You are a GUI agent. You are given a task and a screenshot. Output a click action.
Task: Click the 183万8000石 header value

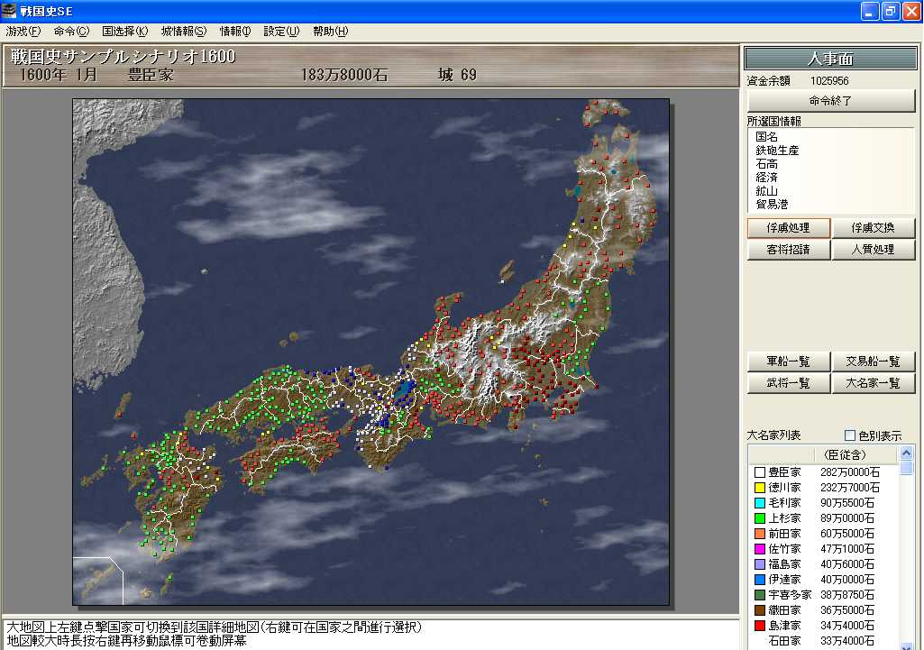pos(344,75)
